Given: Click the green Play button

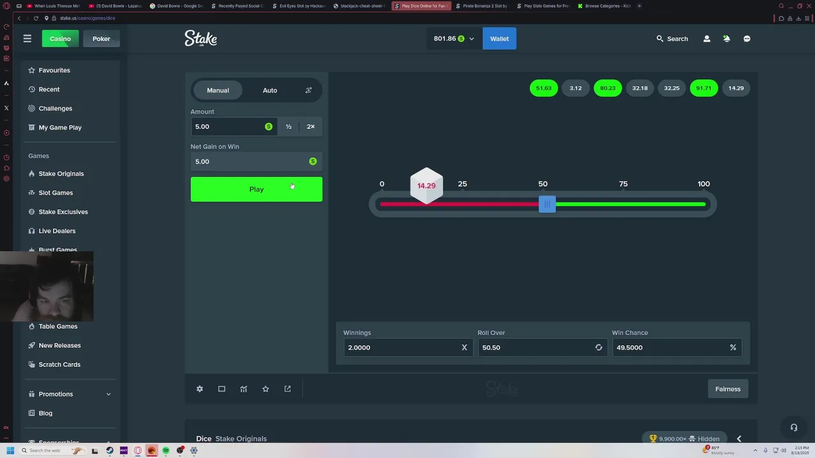Looking at the screenshot, I should pyautogui.click(x=257, y=189).
